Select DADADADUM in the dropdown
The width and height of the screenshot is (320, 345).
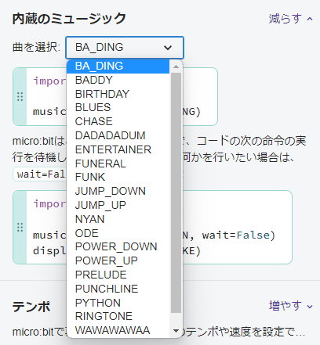118,135
